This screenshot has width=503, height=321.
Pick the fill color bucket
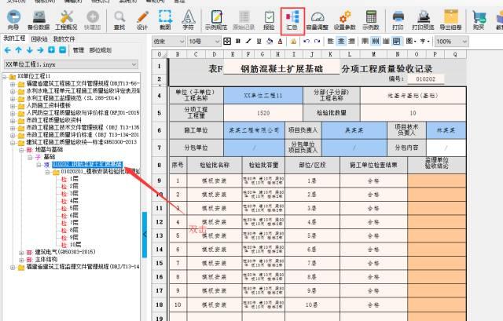coord(270,42)
